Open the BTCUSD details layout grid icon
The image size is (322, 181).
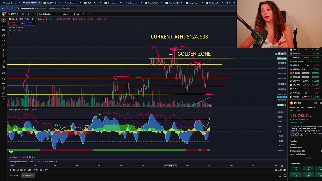click(x=315, y=103)
